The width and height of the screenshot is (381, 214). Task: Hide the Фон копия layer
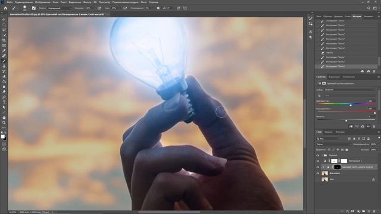tap(318, 173)
